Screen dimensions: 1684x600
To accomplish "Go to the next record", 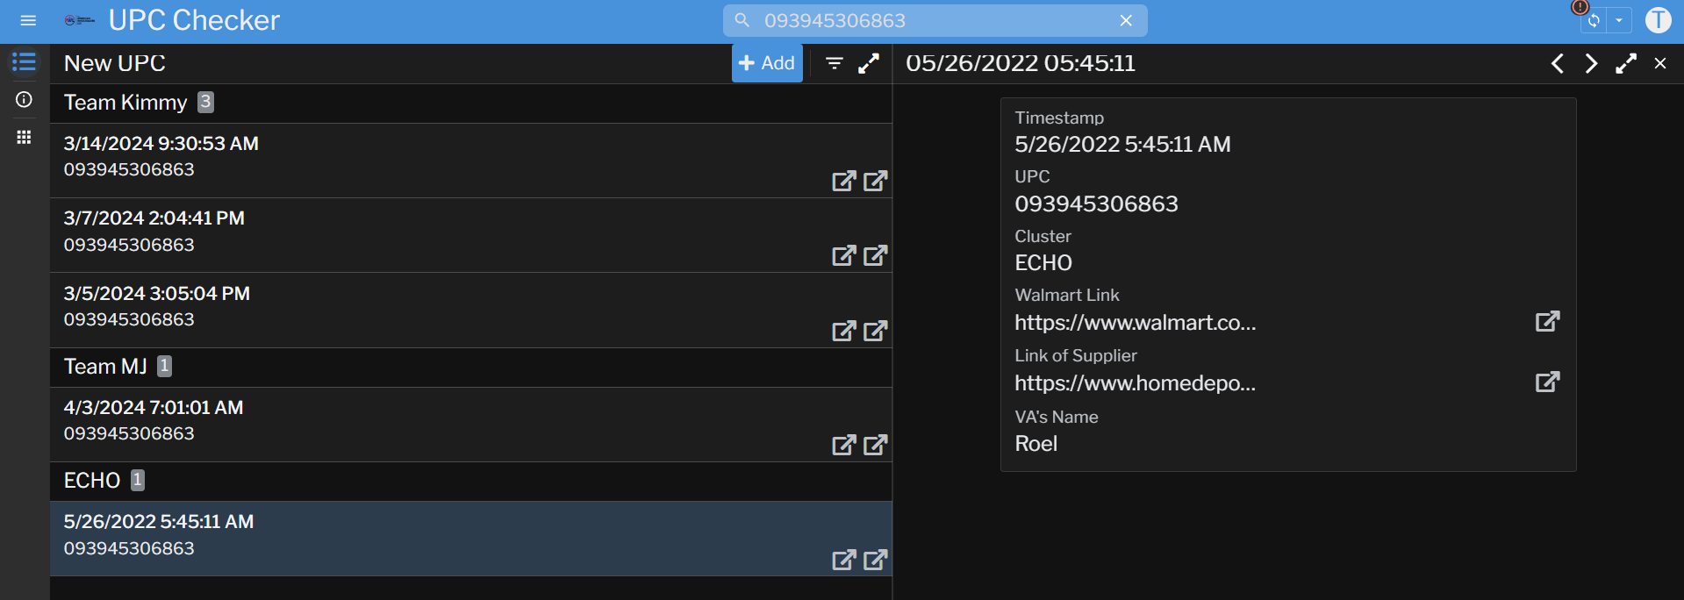I will [1591, 63].
